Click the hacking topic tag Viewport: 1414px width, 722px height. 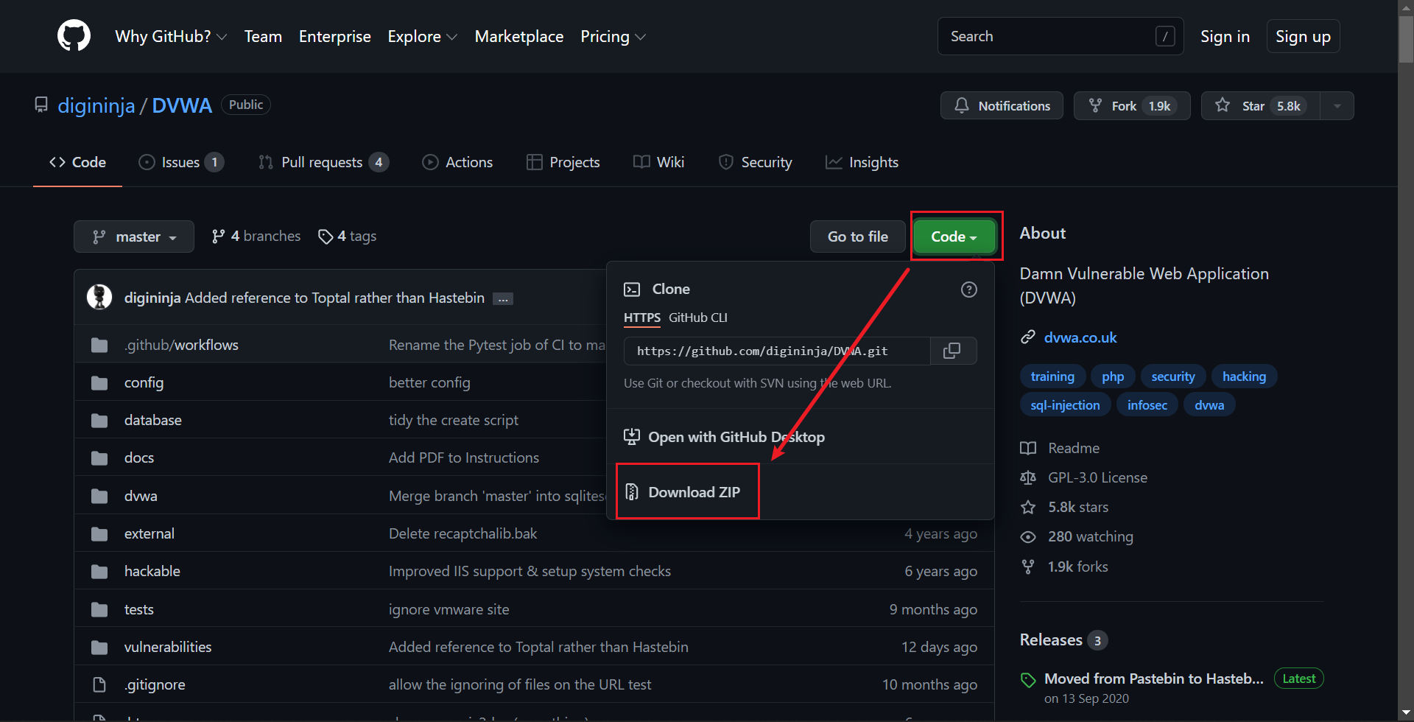click(x=1244, y=376)
